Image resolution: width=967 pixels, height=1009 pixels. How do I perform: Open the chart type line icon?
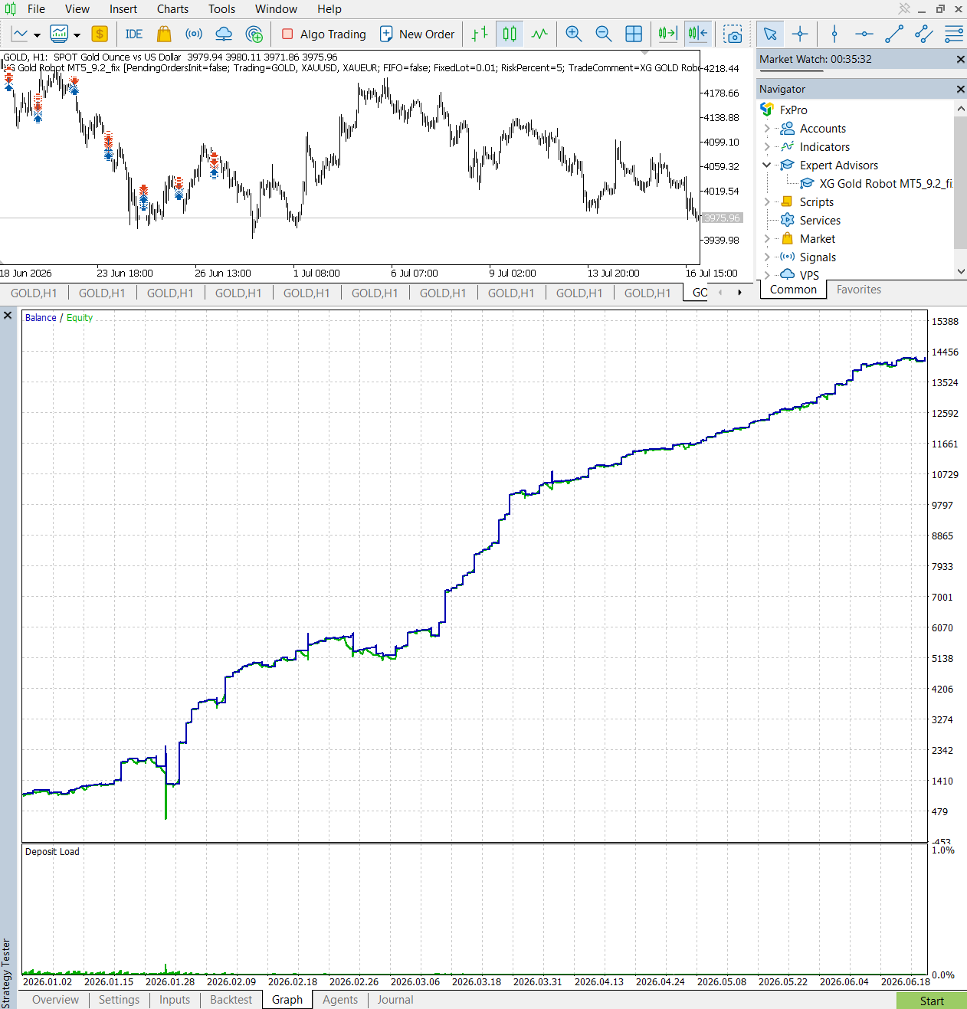point(20,34)
